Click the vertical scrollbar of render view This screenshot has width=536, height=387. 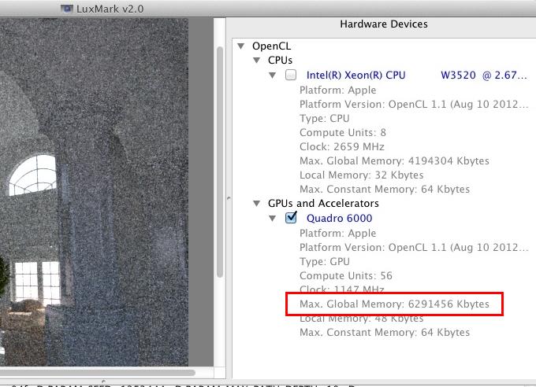coord(220,162)
